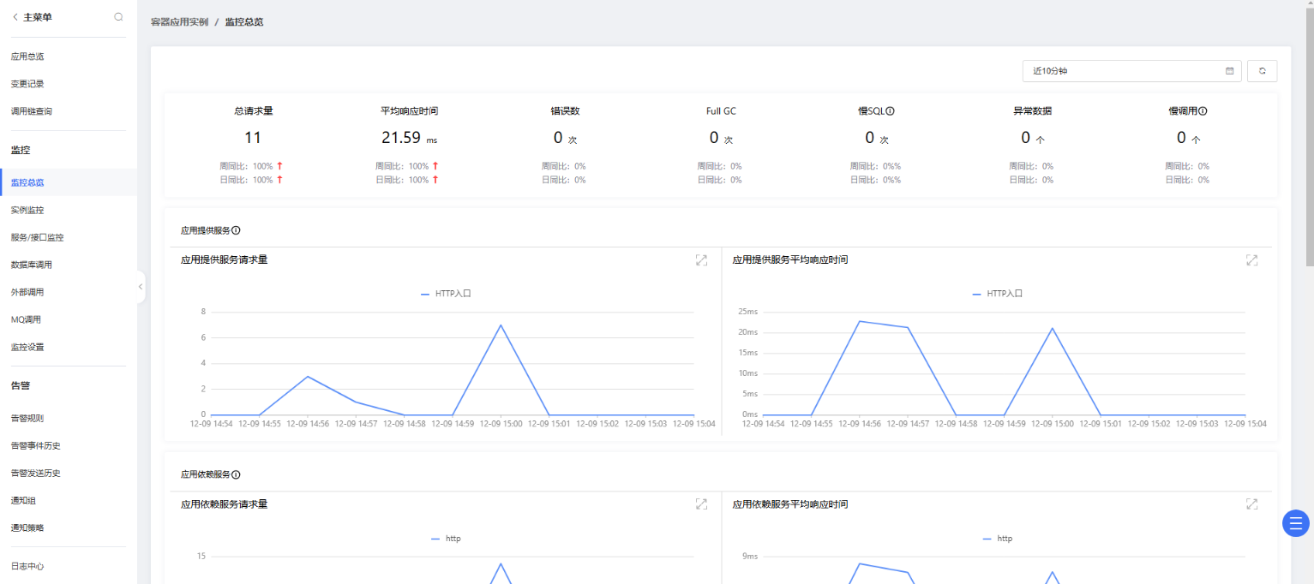This screenshot has width=1314, height=584.
Task: Click the calendar icon in time range picker
Action: pos(1230,71)
